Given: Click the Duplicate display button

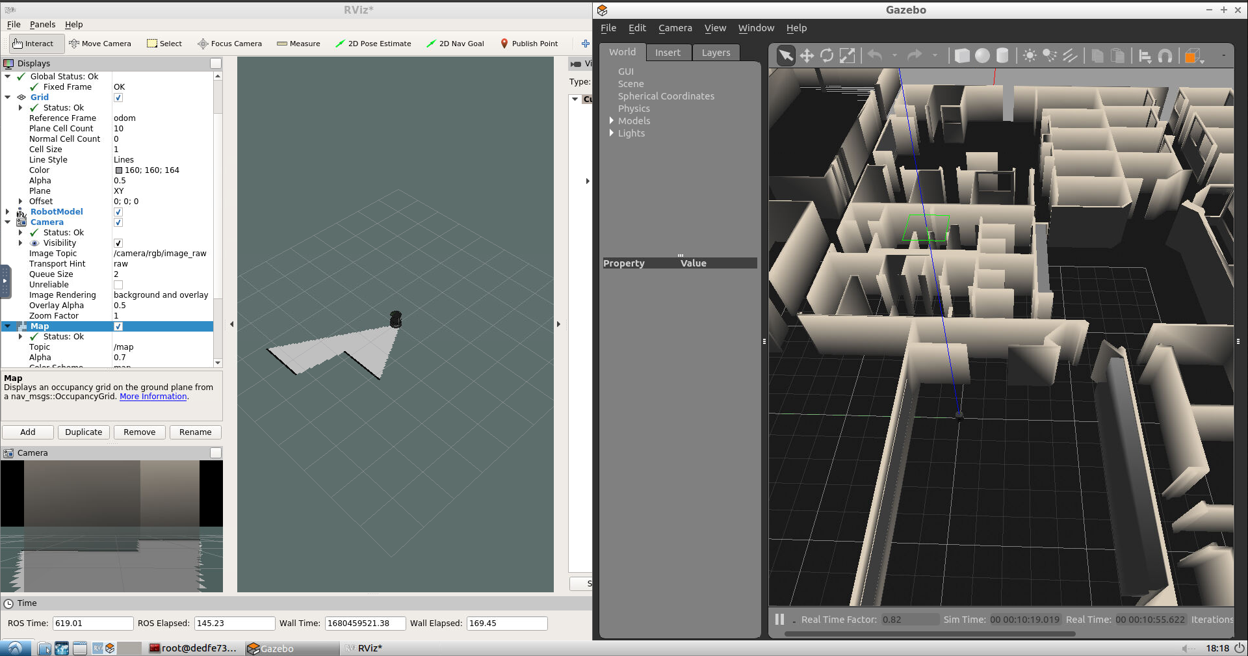Looking at the screenshot, I should [84, 432].
